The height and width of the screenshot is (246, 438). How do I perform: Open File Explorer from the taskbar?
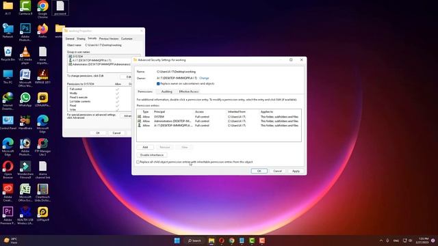coord(211,241)
